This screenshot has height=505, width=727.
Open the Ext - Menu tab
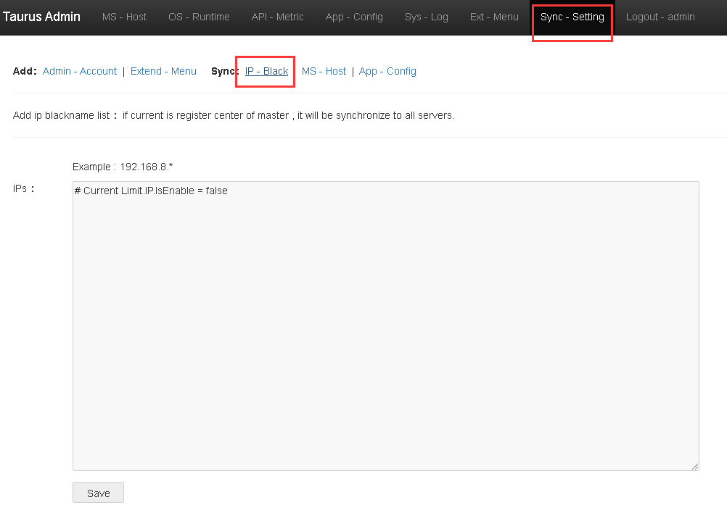click(494, 17)
